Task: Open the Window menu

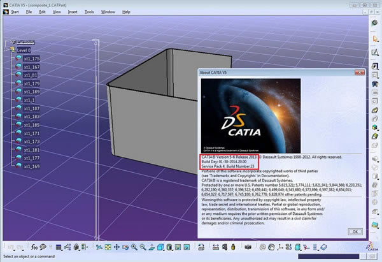Action: click(108, 11)
